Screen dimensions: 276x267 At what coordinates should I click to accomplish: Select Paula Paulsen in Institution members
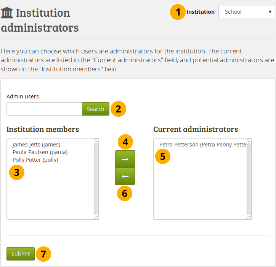[x=40, y=152]
